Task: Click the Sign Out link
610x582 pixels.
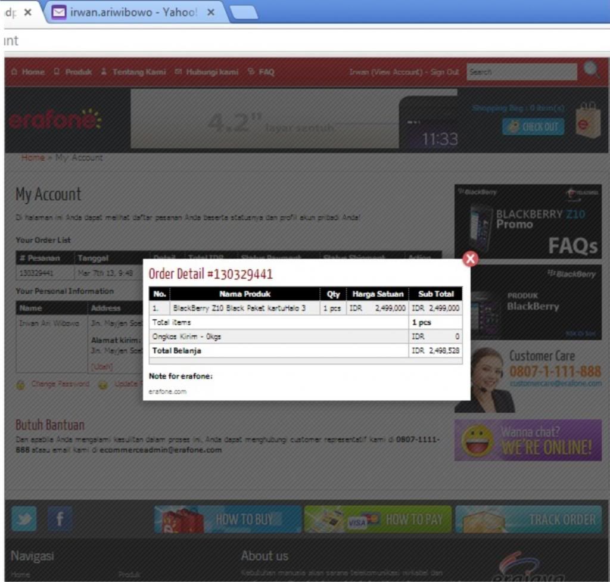Action: point(444,72)
